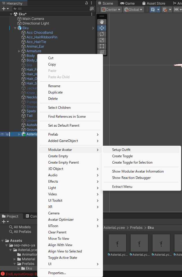This screenshot has width=182, height=277.
Task: Select the first AsteriaLyc prefab thumbnail
Action: [117, 243]
